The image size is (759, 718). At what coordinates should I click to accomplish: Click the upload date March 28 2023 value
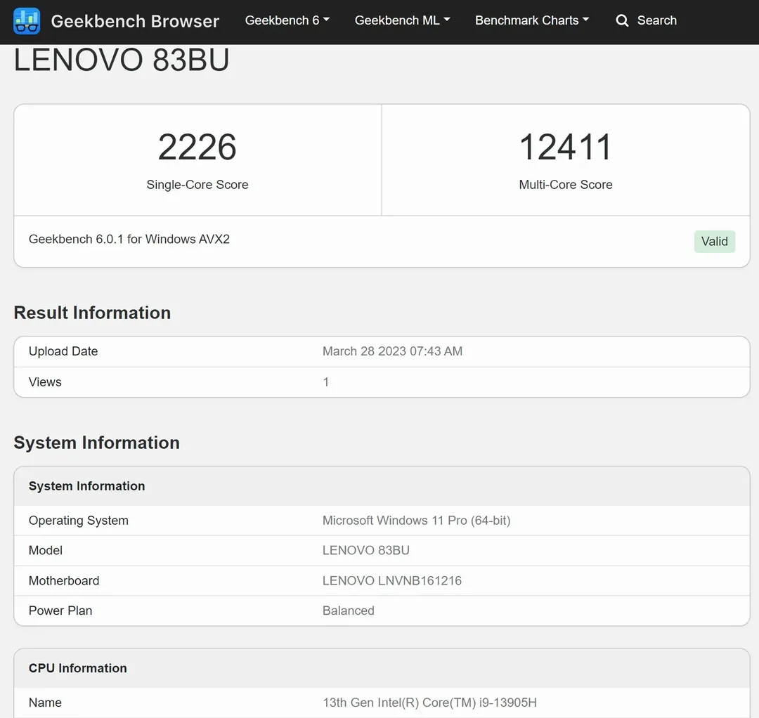[392, 351]
